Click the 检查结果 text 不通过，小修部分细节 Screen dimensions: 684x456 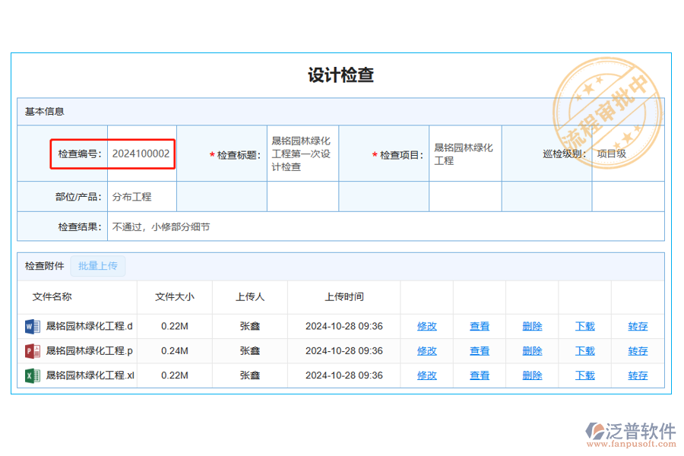pyautogui.click(x=161, y=226)
